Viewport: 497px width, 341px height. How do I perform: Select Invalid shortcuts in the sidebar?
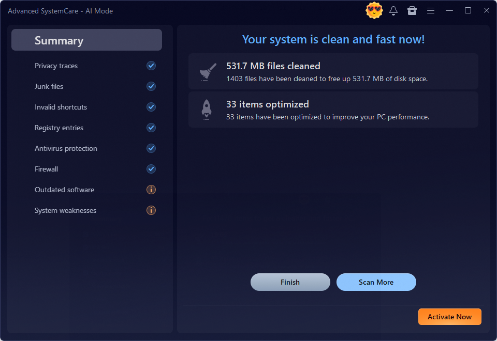click(61, 107)
